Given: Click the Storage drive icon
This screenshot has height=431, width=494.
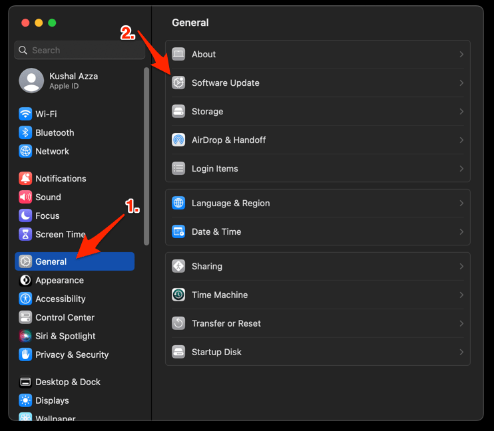Looking at the screenshot, I should (x=178, y=112).
